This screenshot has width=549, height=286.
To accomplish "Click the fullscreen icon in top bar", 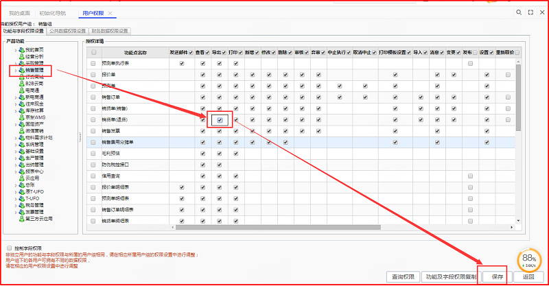I will pyautogui.click(x=529, y=13).
